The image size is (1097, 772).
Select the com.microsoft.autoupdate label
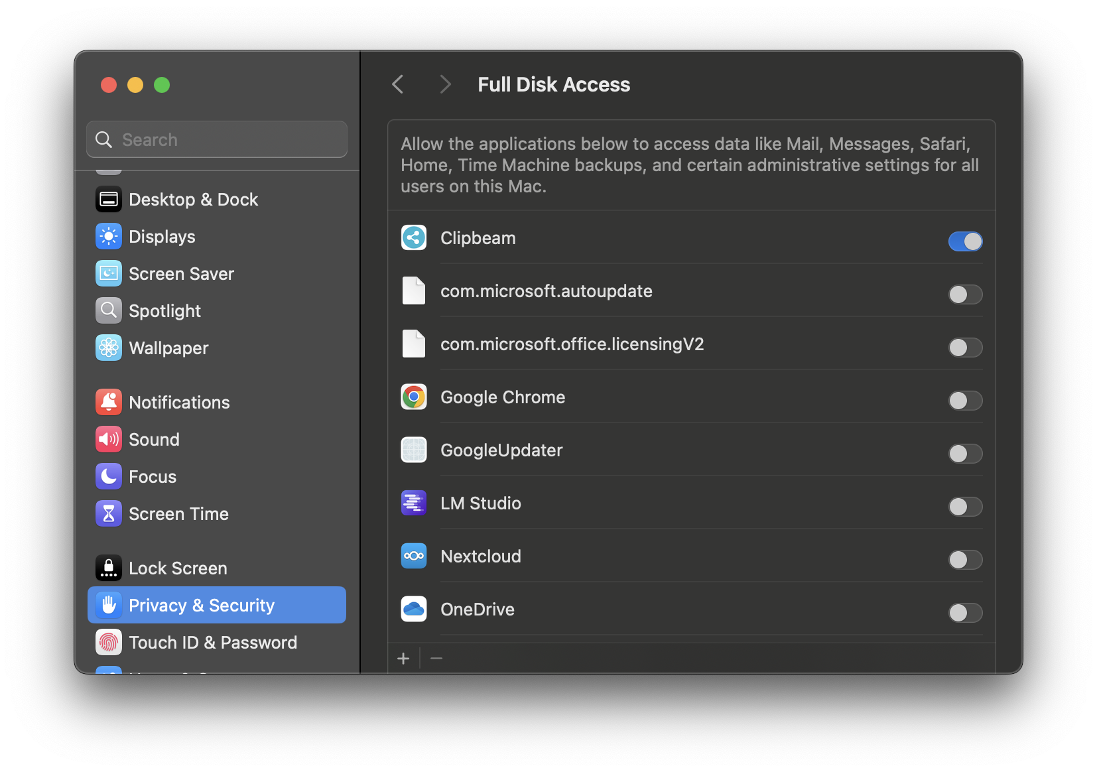click(547, 291)
